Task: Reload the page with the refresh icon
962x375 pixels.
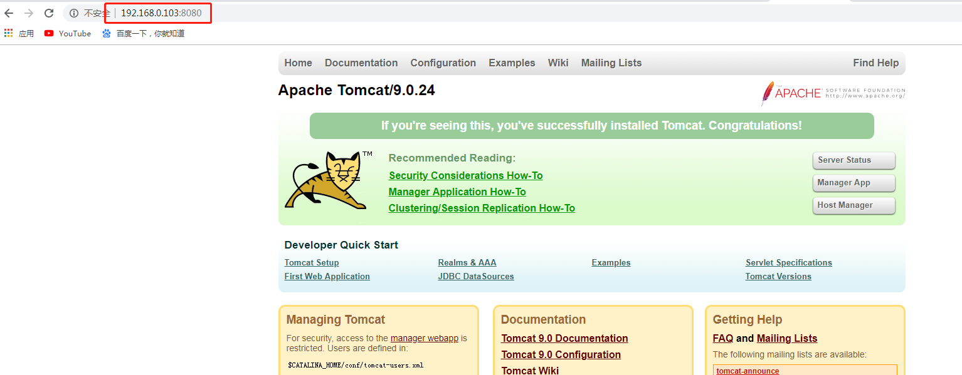Action: 49,13
